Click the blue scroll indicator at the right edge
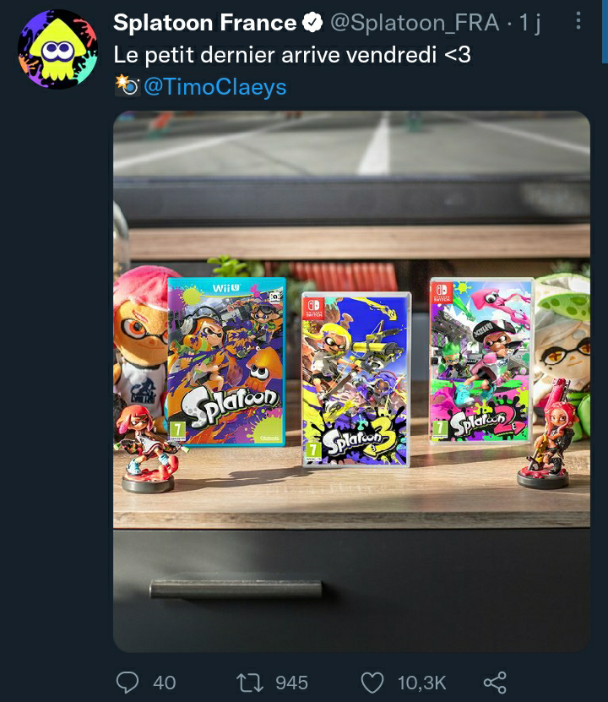This screenshot has width=608, height=702. (605, 31)
